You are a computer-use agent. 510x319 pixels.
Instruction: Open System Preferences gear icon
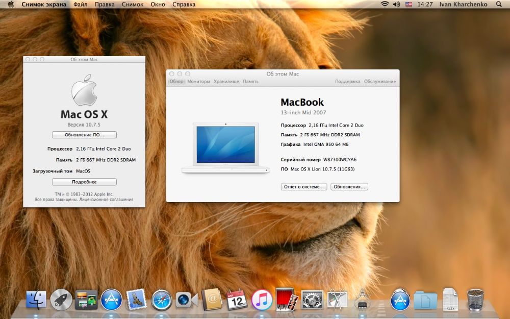tap(312, 300)
